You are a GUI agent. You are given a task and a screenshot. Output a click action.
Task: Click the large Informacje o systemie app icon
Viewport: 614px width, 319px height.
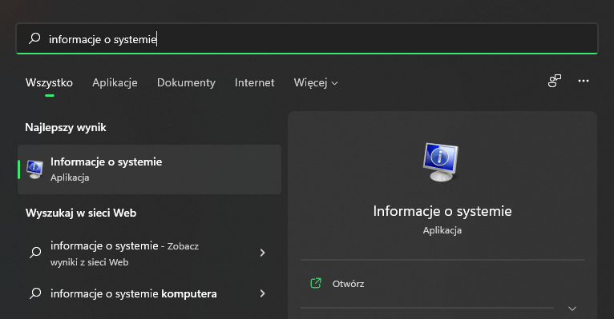click(441, 161)
